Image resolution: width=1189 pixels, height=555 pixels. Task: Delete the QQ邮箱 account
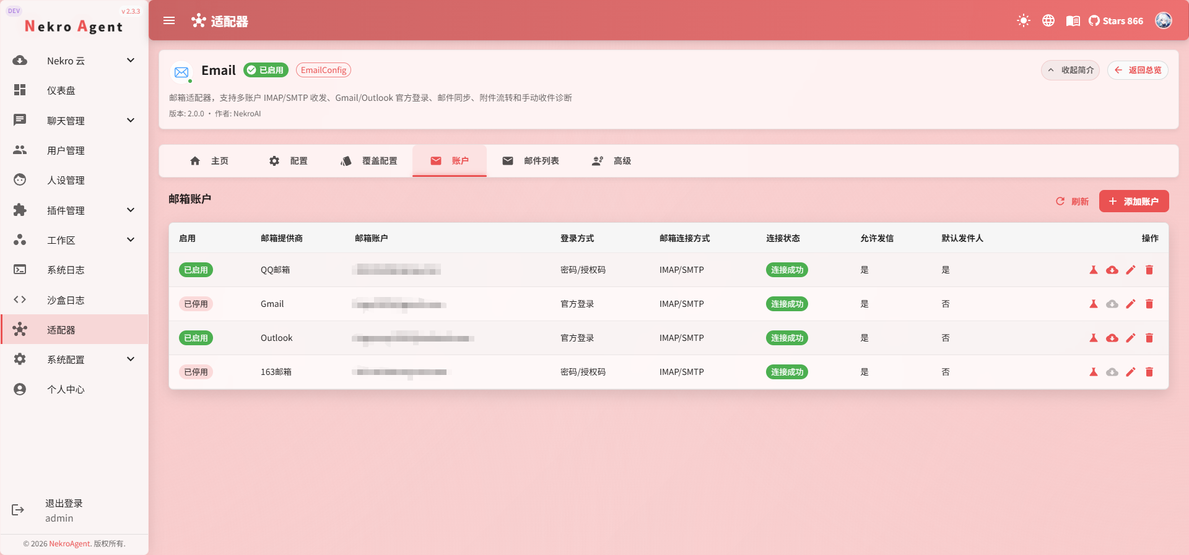click(1149, 270)
